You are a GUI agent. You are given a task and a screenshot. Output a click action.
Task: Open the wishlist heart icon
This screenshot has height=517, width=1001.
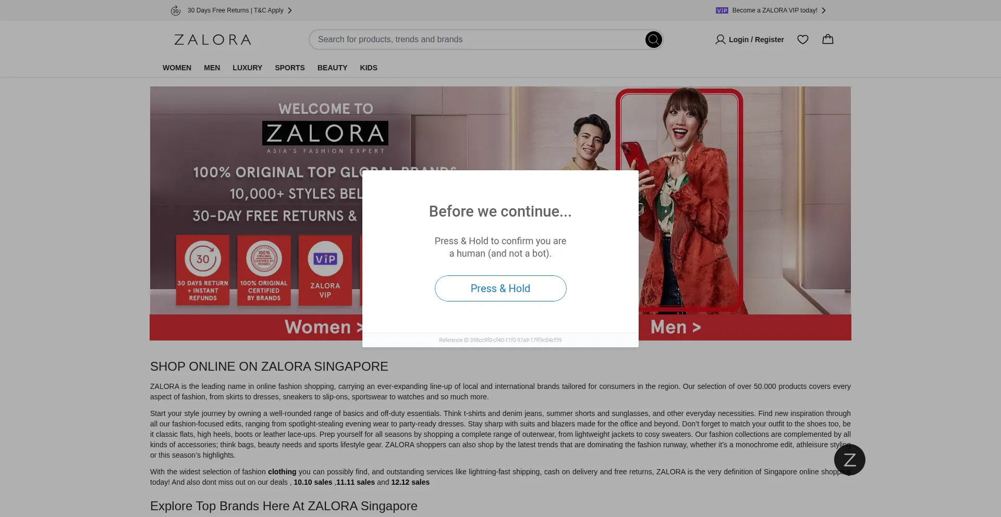tap(803, 40)
